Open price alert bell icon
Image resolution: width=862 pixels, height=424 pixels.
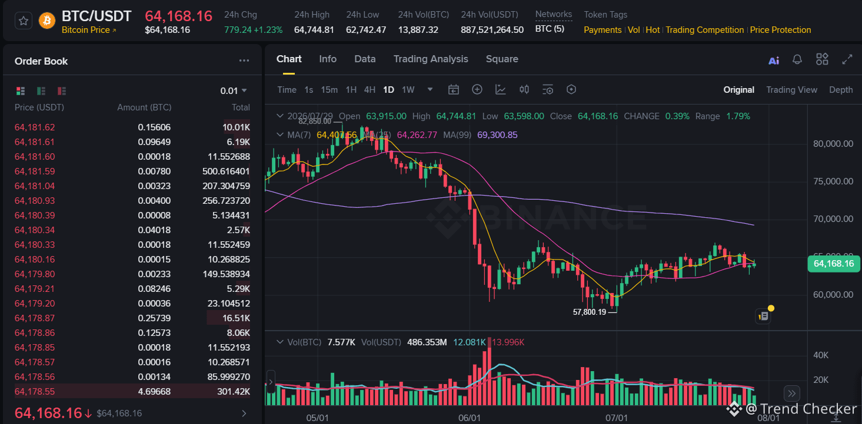(x=797, y=59)
